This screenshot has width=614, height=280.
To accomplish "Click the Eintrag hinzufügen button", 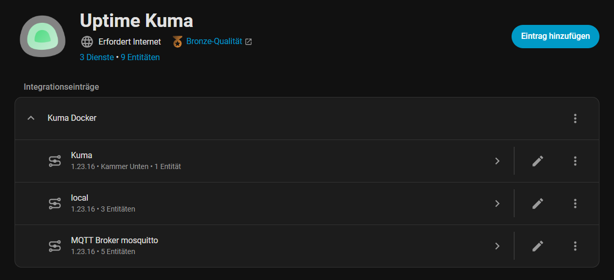I will tap(555, 36).
